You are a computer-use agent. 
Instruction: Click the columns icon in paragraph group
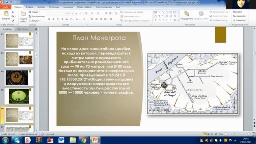click(111, 19)
